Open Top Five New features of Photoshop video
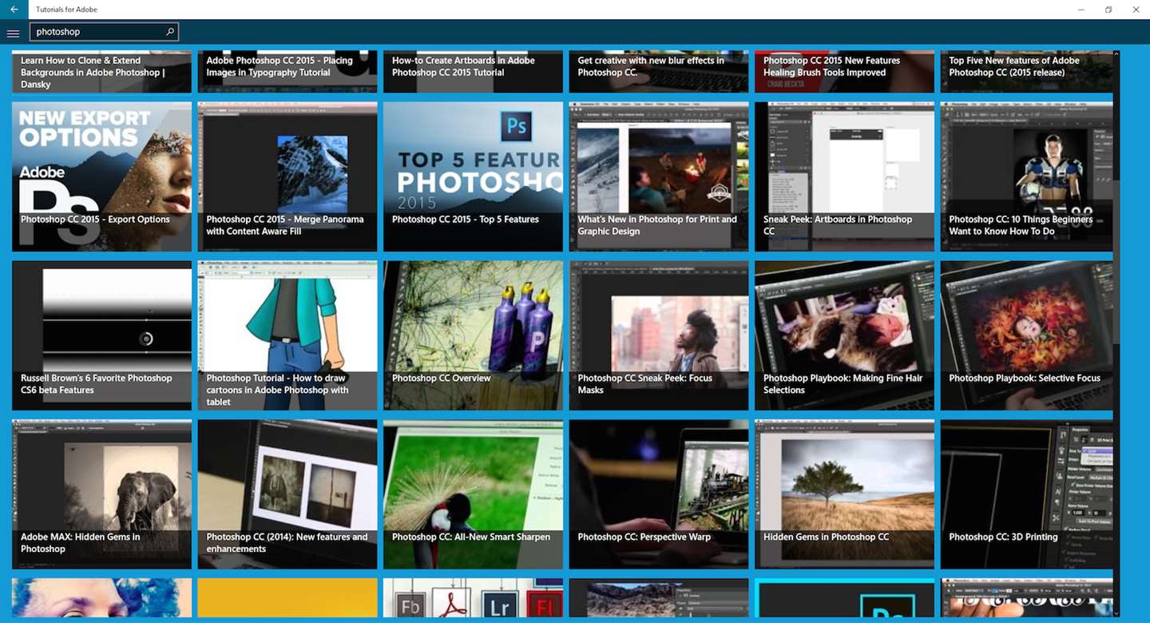 coord(1027,72)
